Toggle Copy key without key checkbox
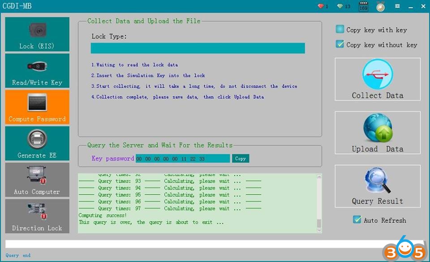This screenshot has width=430, height=262. pyautogui.click(x=340, y=44)
